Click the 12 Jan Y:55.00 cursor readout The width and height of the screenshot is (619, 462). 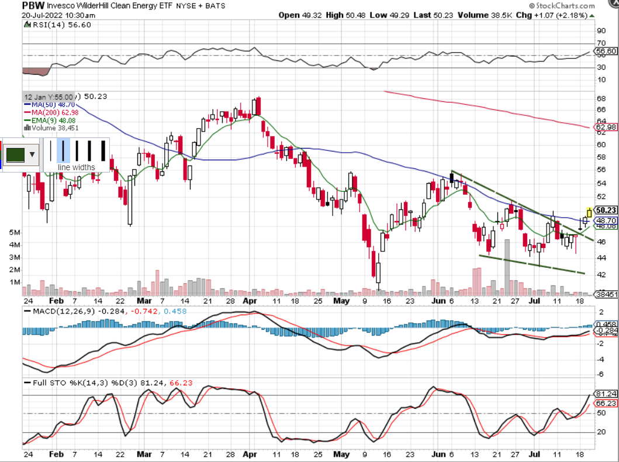[x=49, y=96]
